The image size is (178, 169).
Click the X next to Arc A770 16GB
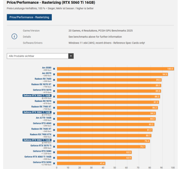tap(54, 119)
